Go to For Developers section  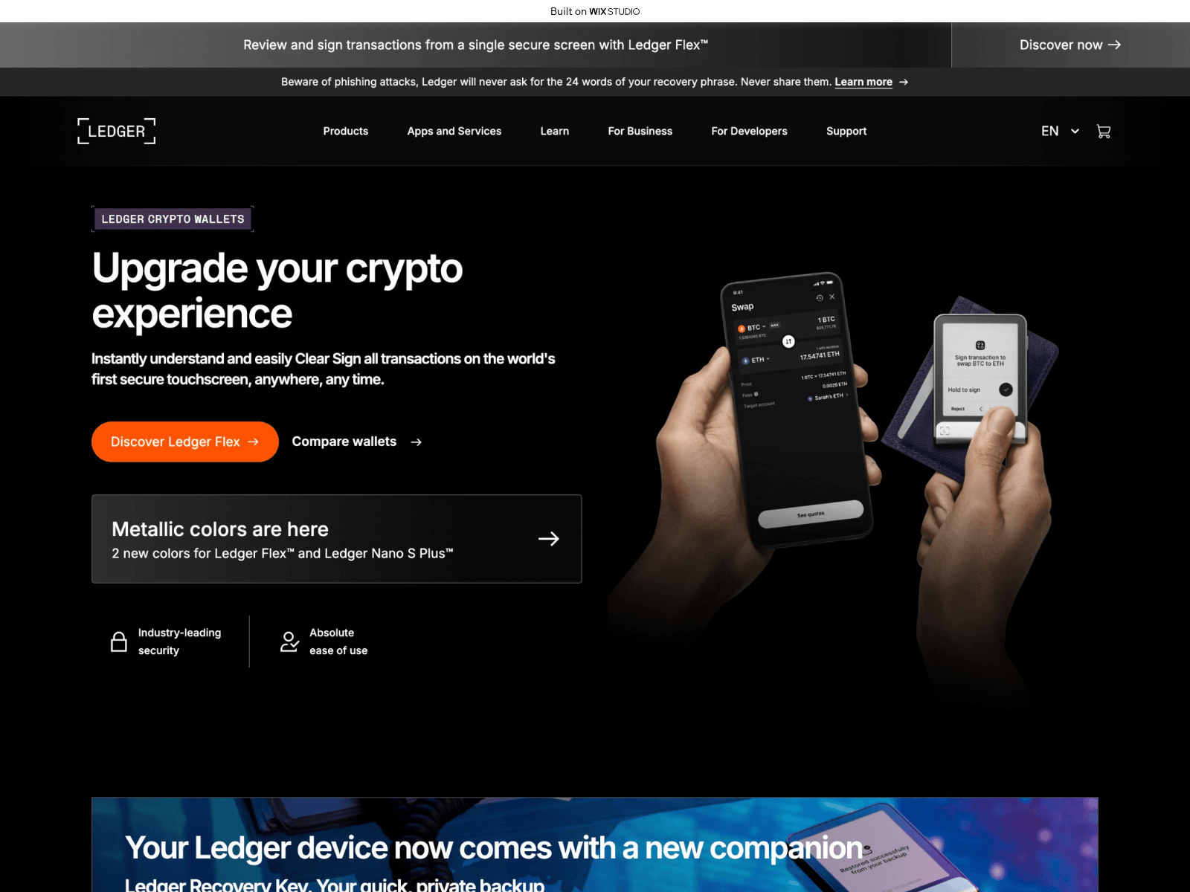[750, 131]
